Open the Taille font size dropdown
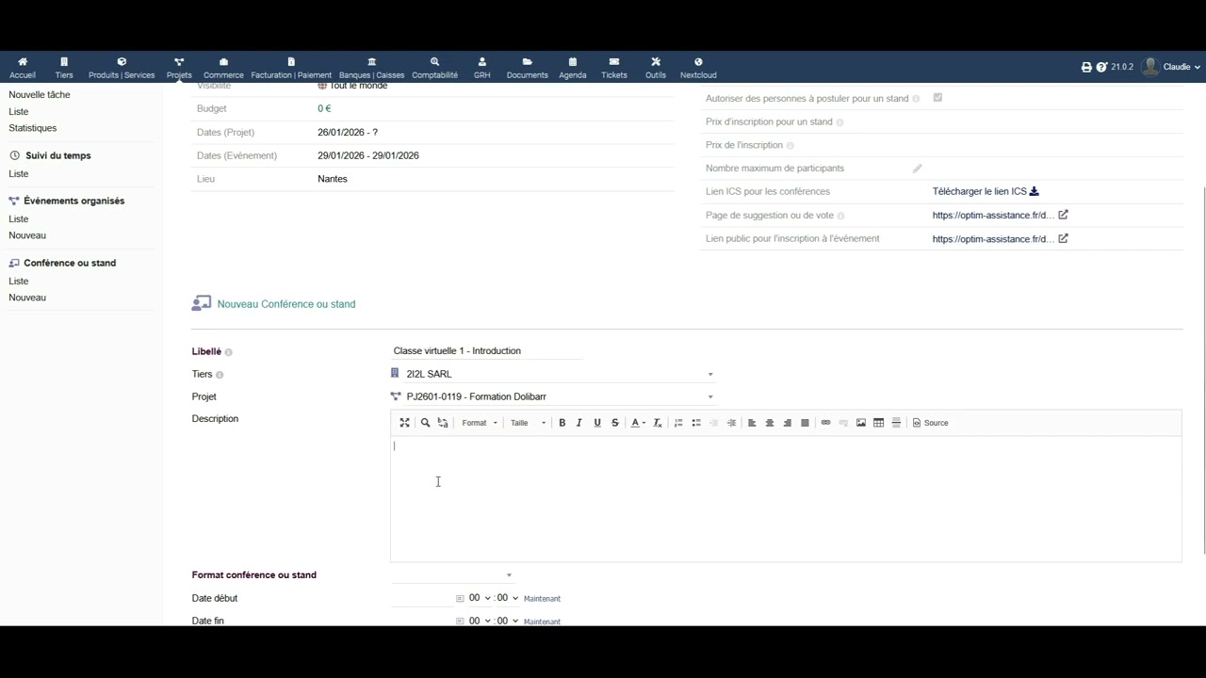The width and height of the screenshot is (1206, 678). click(x=528, y=423)
